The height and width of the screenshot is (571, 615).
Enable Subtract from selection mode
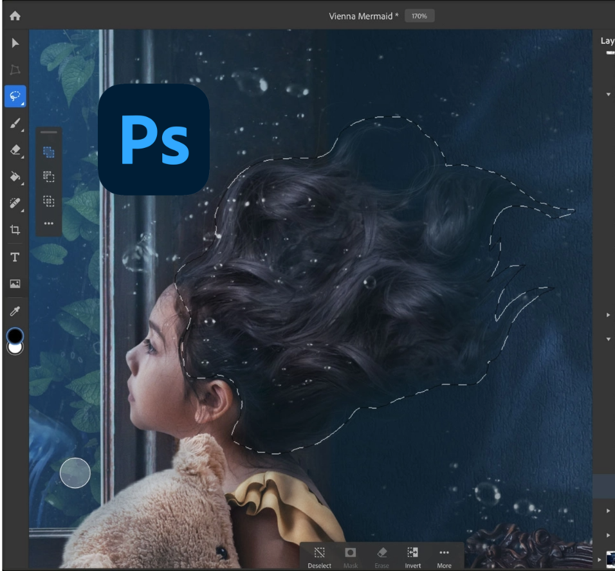[x=49, y=176]
